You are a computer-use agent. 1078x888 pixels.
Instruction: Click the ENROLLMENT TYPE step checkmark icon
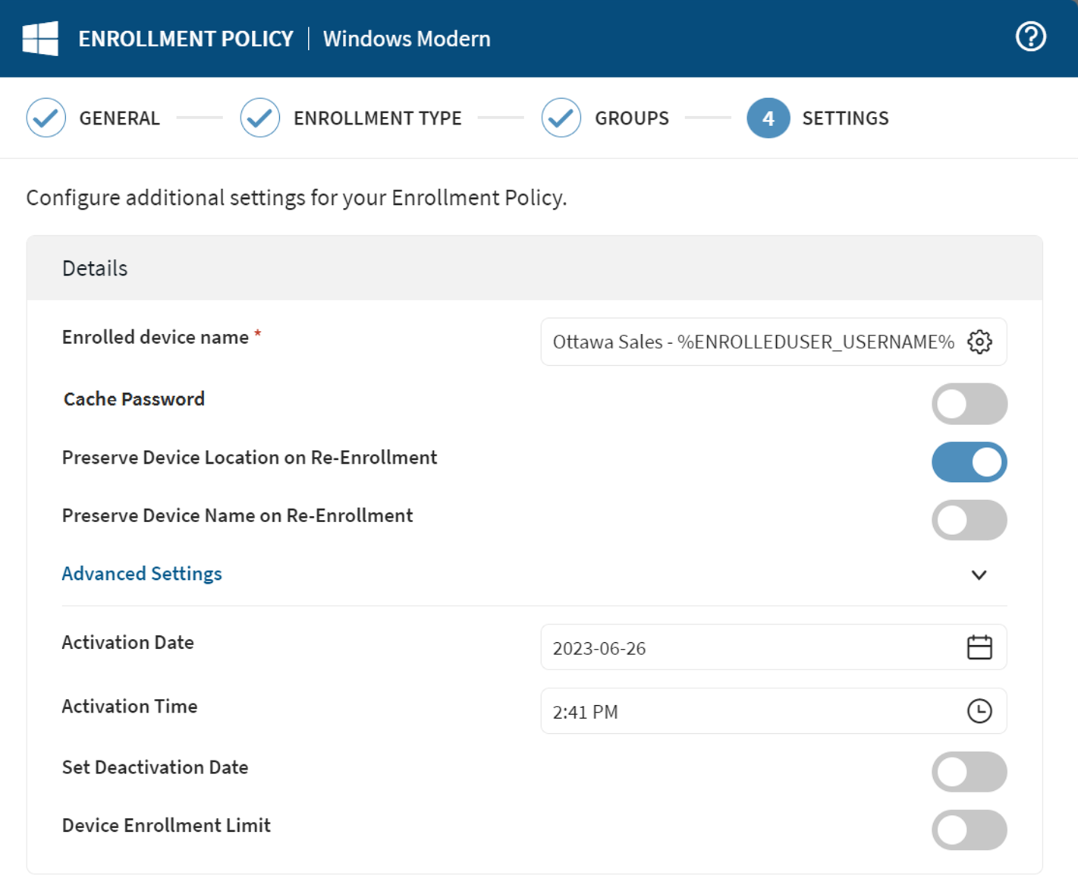coord(259,118)
